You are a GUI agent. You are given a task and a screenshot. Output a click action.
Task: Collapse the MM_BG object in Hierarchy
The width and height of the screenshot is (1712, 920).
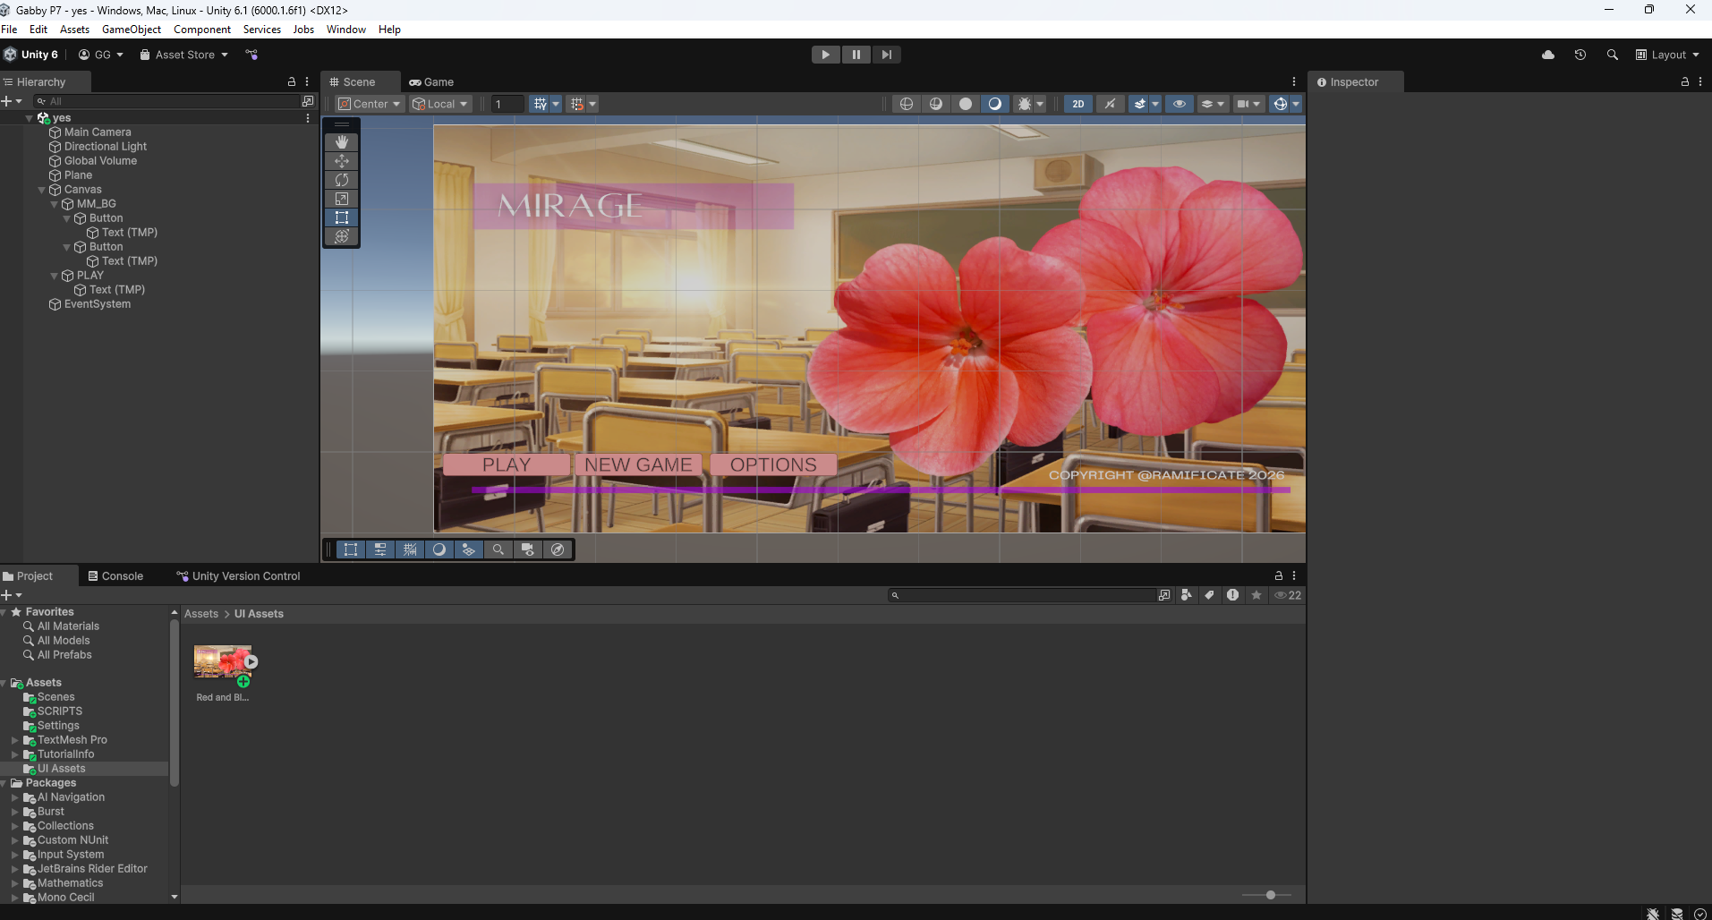(55, 204)
